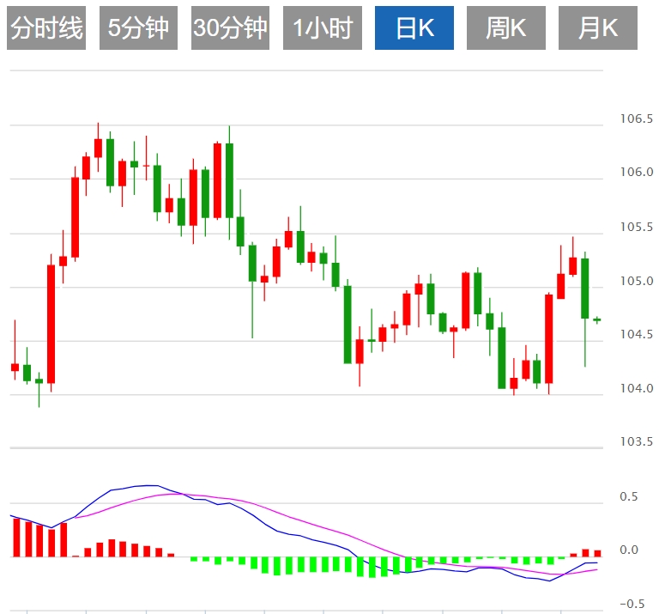Click the 106.0 price axis label
Screen dimensions: 659x614
(x=637, y=172)
